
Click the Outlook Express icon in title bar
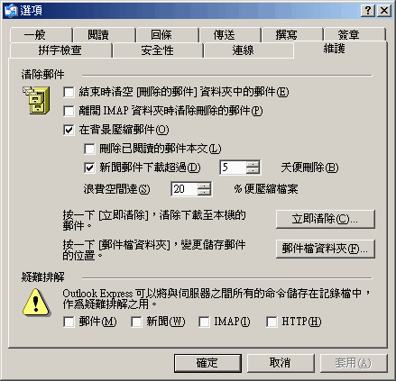point(11,11)
